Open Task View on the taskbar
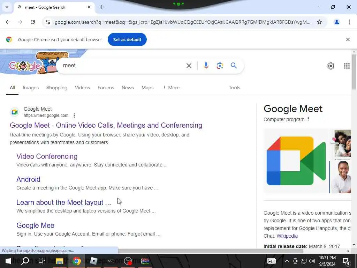Screen dimensions: 357x268 point(42,261)
